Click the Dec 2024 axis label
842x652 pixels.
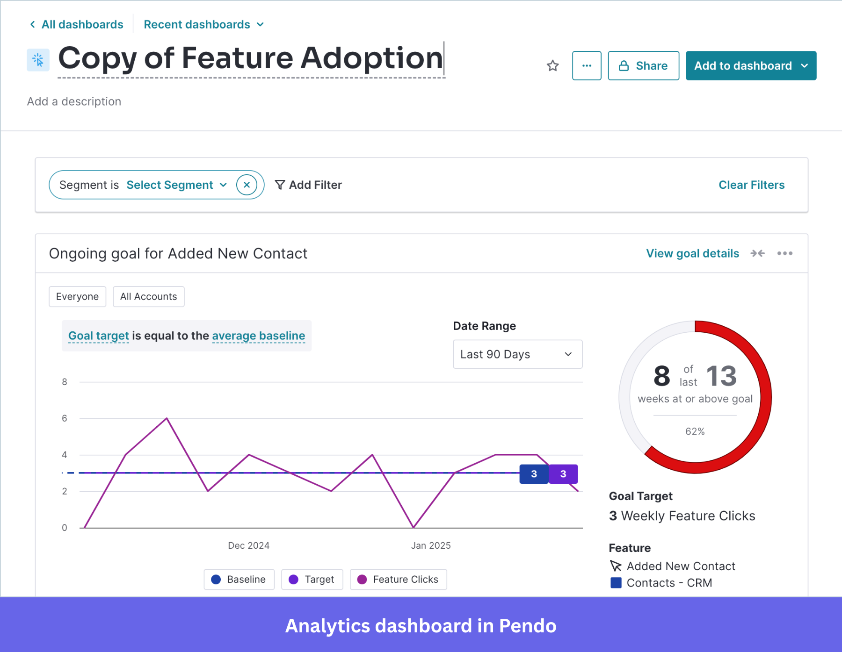tap(249, 545)
